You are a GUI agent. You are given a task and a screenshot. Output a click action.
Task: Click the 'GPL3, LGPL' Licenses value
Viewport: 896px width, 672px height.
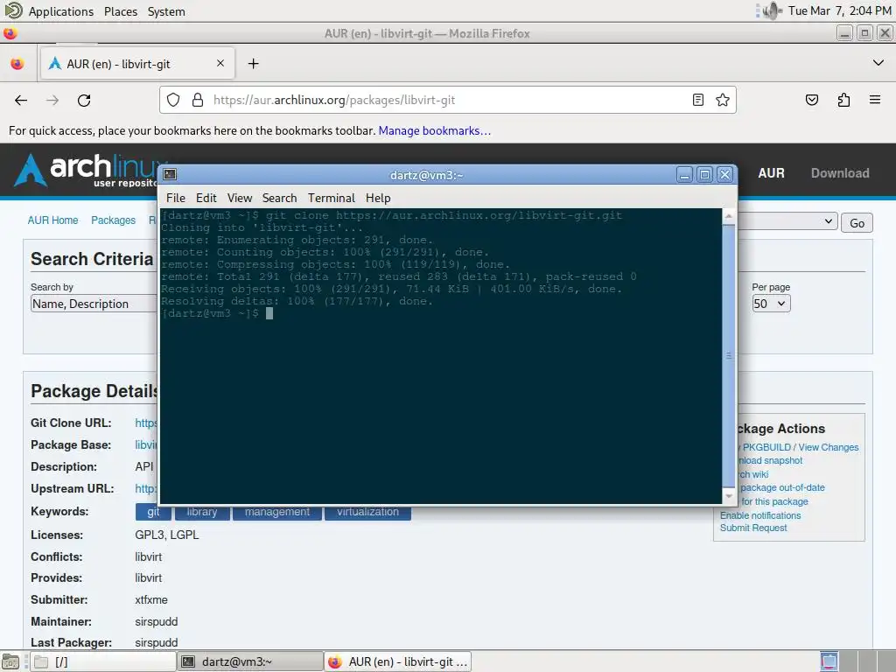[167, 535]
